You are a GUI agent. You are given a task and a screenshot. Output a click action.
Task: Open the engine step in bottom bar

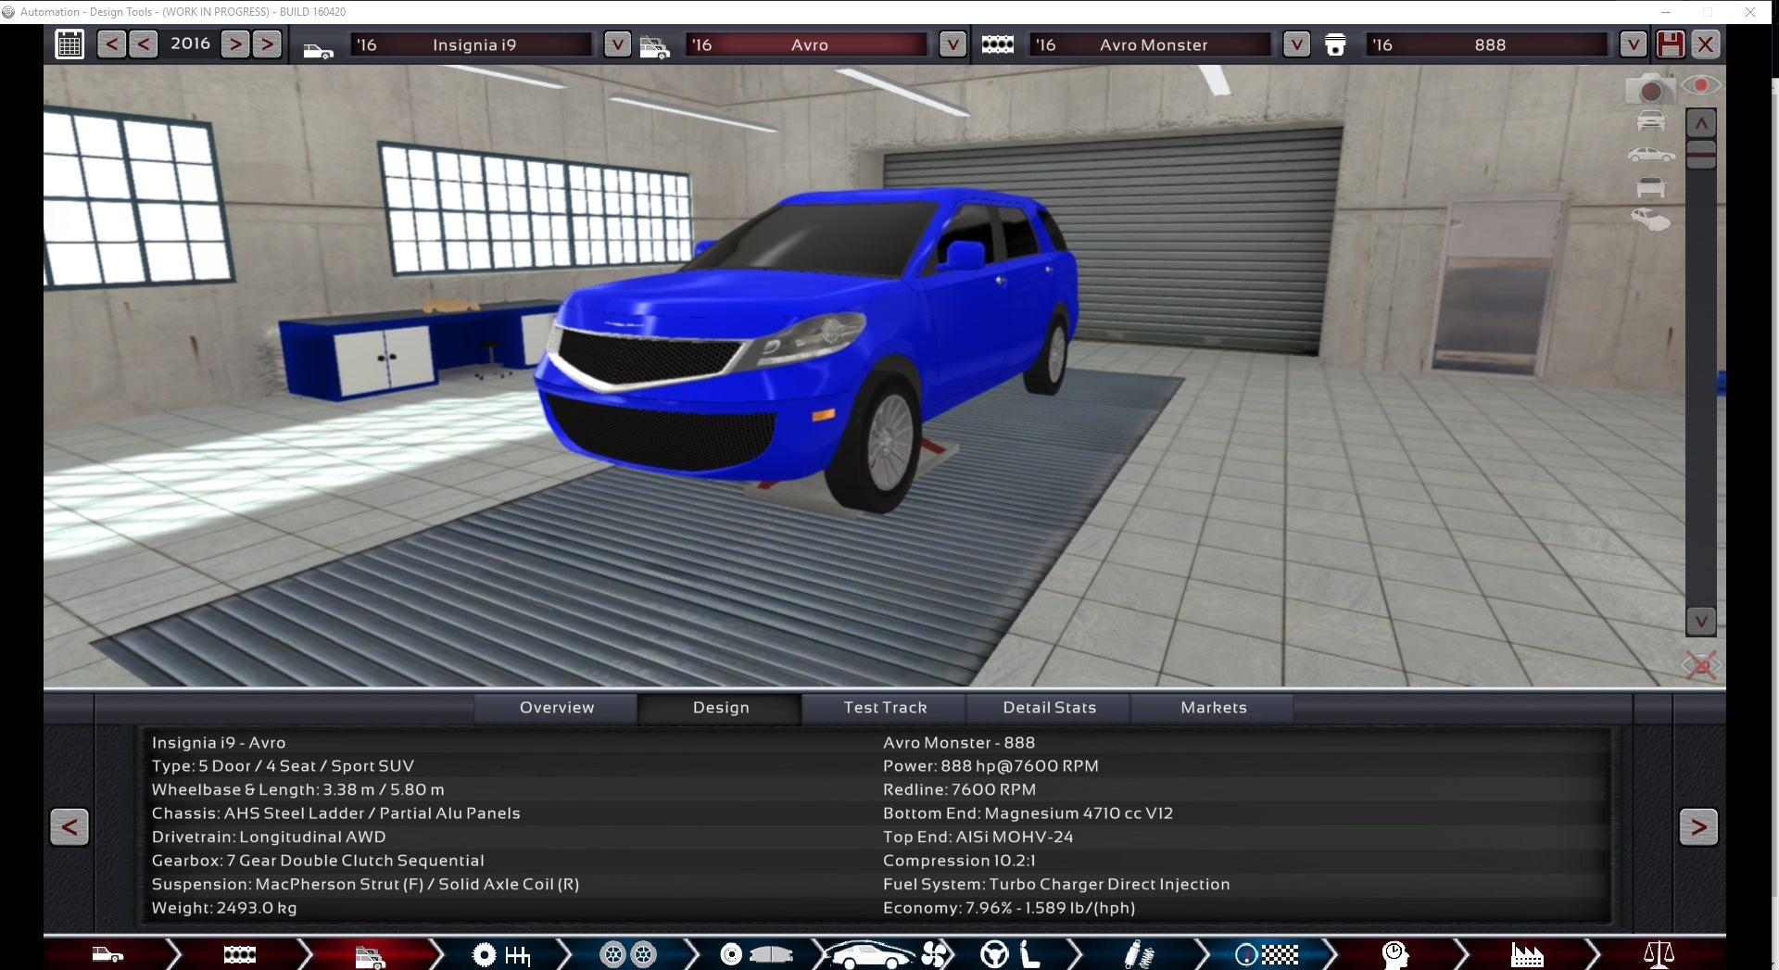click(240, 954)
